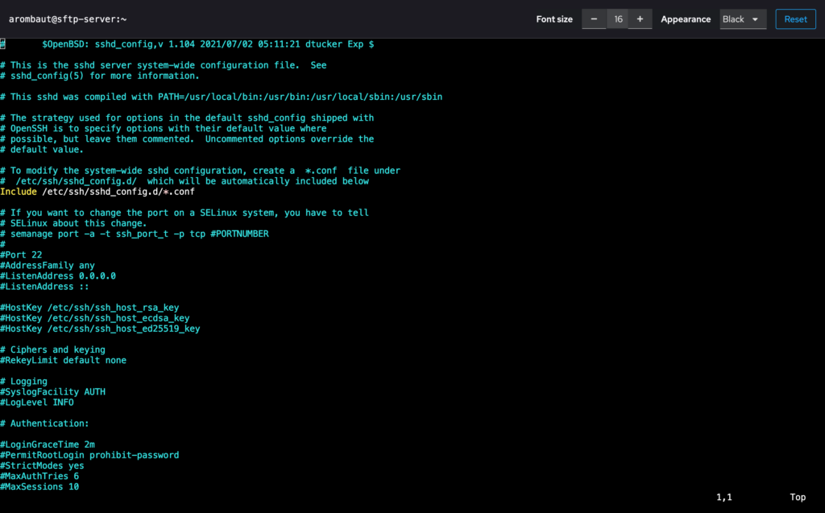Click the #HostKey ssh_host_ed25519_key line

click(100, 329)
